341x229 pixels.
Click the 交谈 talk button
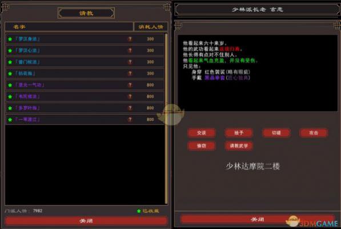tap(202, 133)
